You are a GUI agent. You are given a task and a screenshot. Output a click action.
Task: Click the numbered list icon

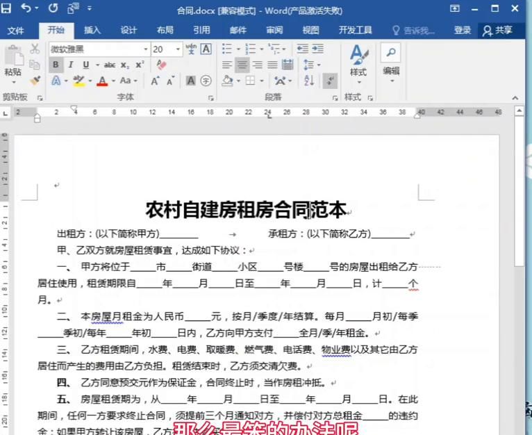coord(251,49)
